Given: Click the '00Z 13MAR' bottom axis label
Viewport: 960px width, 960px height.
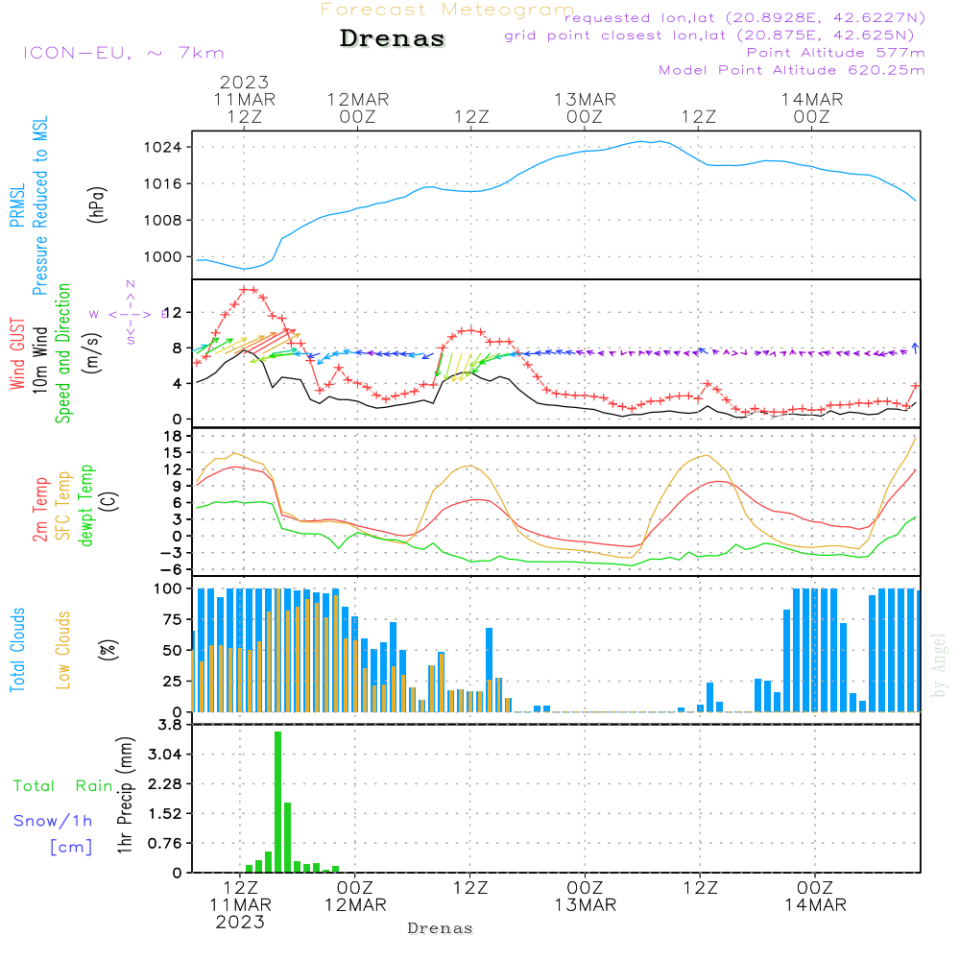Looking at the screenshot, I should [x=586, y=897].
